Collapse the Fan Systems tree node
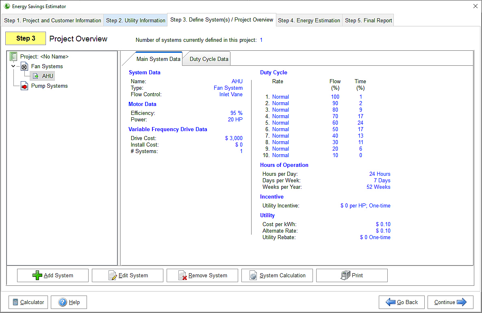 pos(13,66)
